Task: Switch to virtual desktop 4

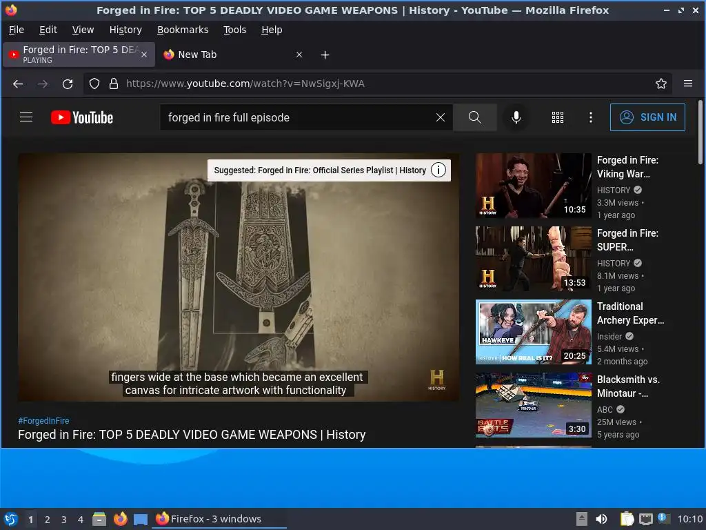Action: [81, 519]
